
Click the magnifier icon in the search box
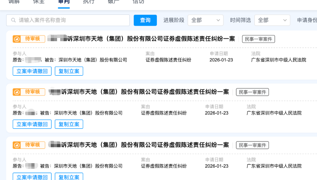tap(13, 20)
